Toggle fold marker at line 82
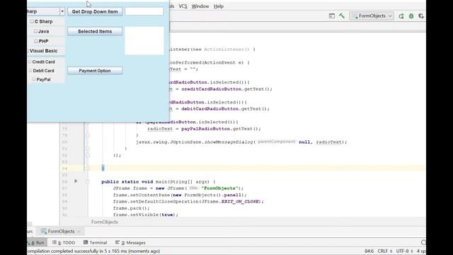Screen dimensions: 453x255 (x=88, y=155)
